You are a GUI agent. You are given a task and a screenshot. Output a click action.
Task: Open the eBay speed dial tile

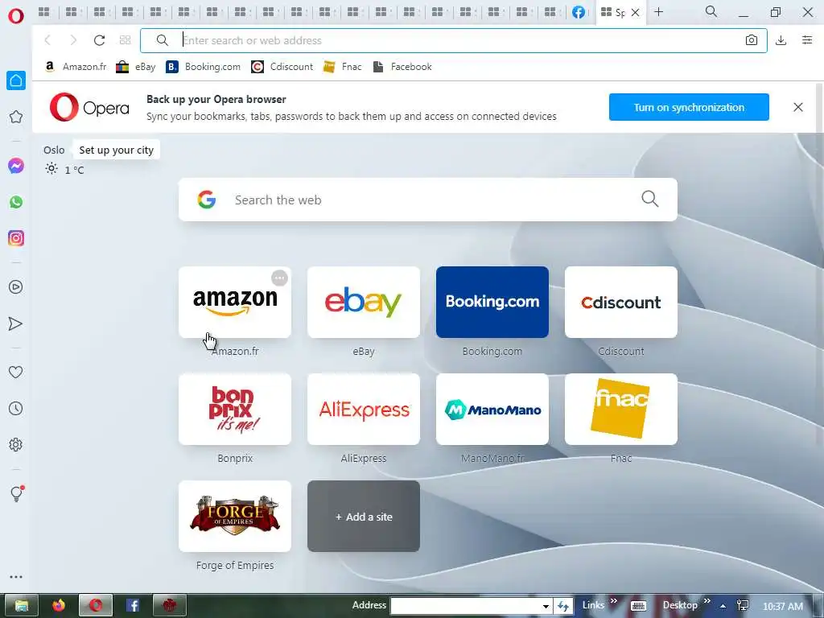pyautogui.click(x=364, y=303)
